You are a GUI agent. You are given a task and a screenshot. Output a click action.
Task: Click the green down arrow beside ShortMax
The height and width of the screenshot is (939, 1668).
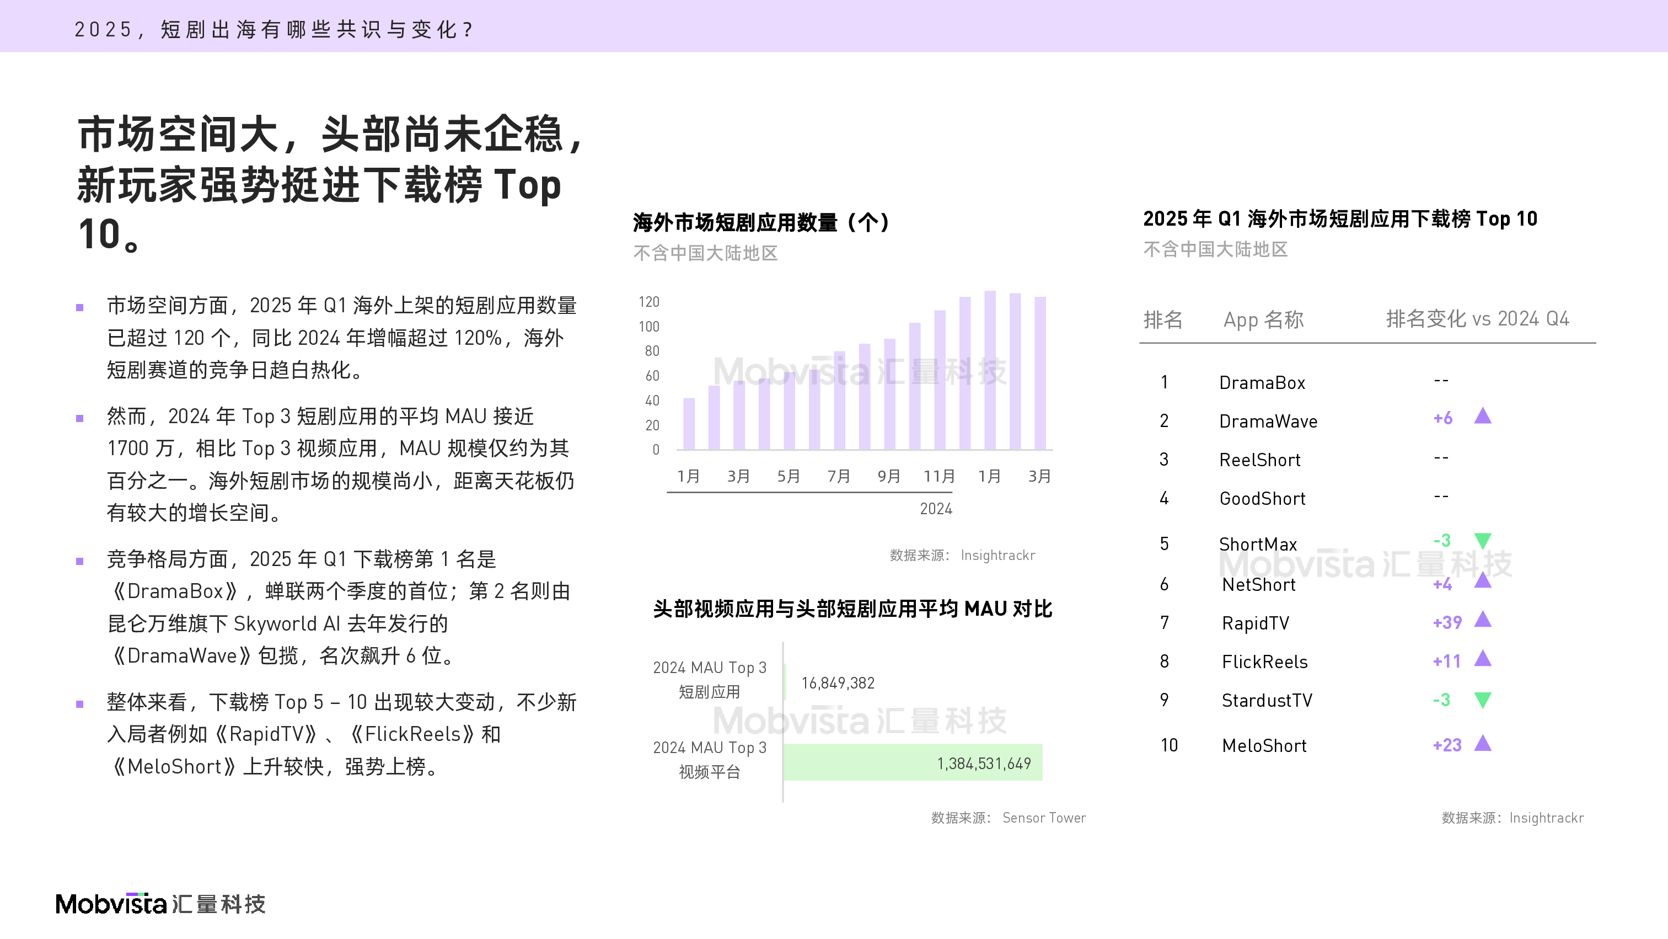1483,541
